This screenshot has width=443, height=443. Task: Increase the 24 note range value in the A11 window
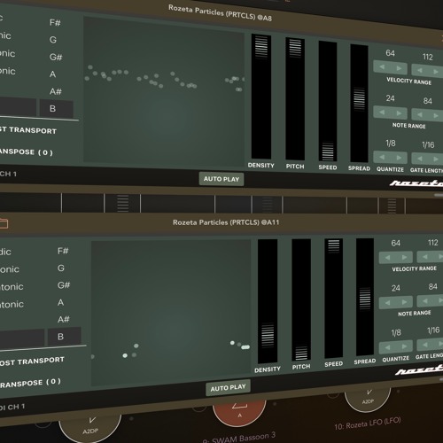[x=404, y=302]
